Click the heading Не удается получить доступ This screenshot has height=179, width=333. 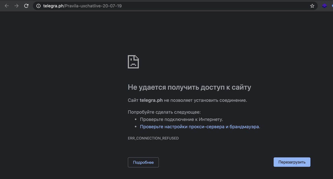tap(189, 87)
